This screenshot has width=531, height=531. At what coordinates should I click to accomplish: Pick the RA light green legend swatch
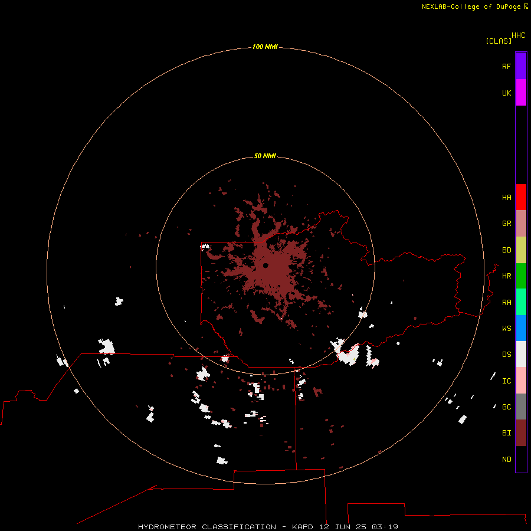tap(521, 302)
